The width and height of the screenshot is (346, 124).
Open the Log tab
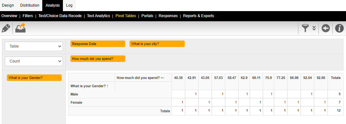(69, 5)
